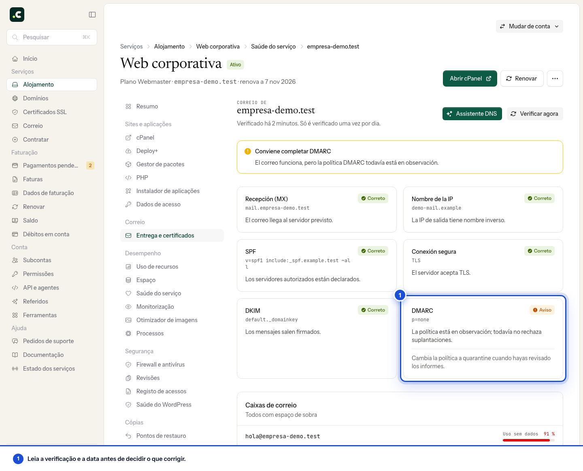Open Firewall e antivírus section
Screen dimensions: 583x471
[x=172, y=365]
